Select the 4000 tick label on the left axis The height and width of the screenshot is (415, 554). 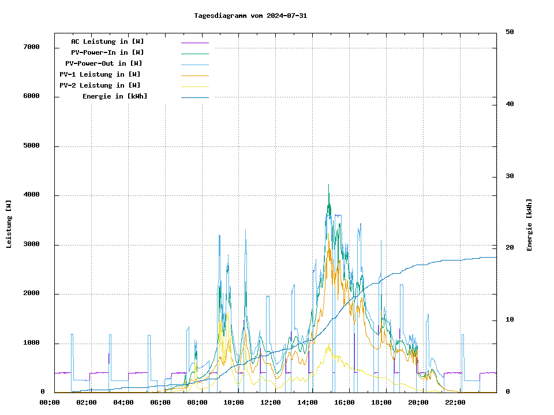tap(32, 195)
